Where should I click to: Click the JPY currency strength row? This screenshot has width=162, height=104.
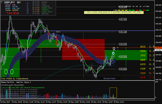147,55
